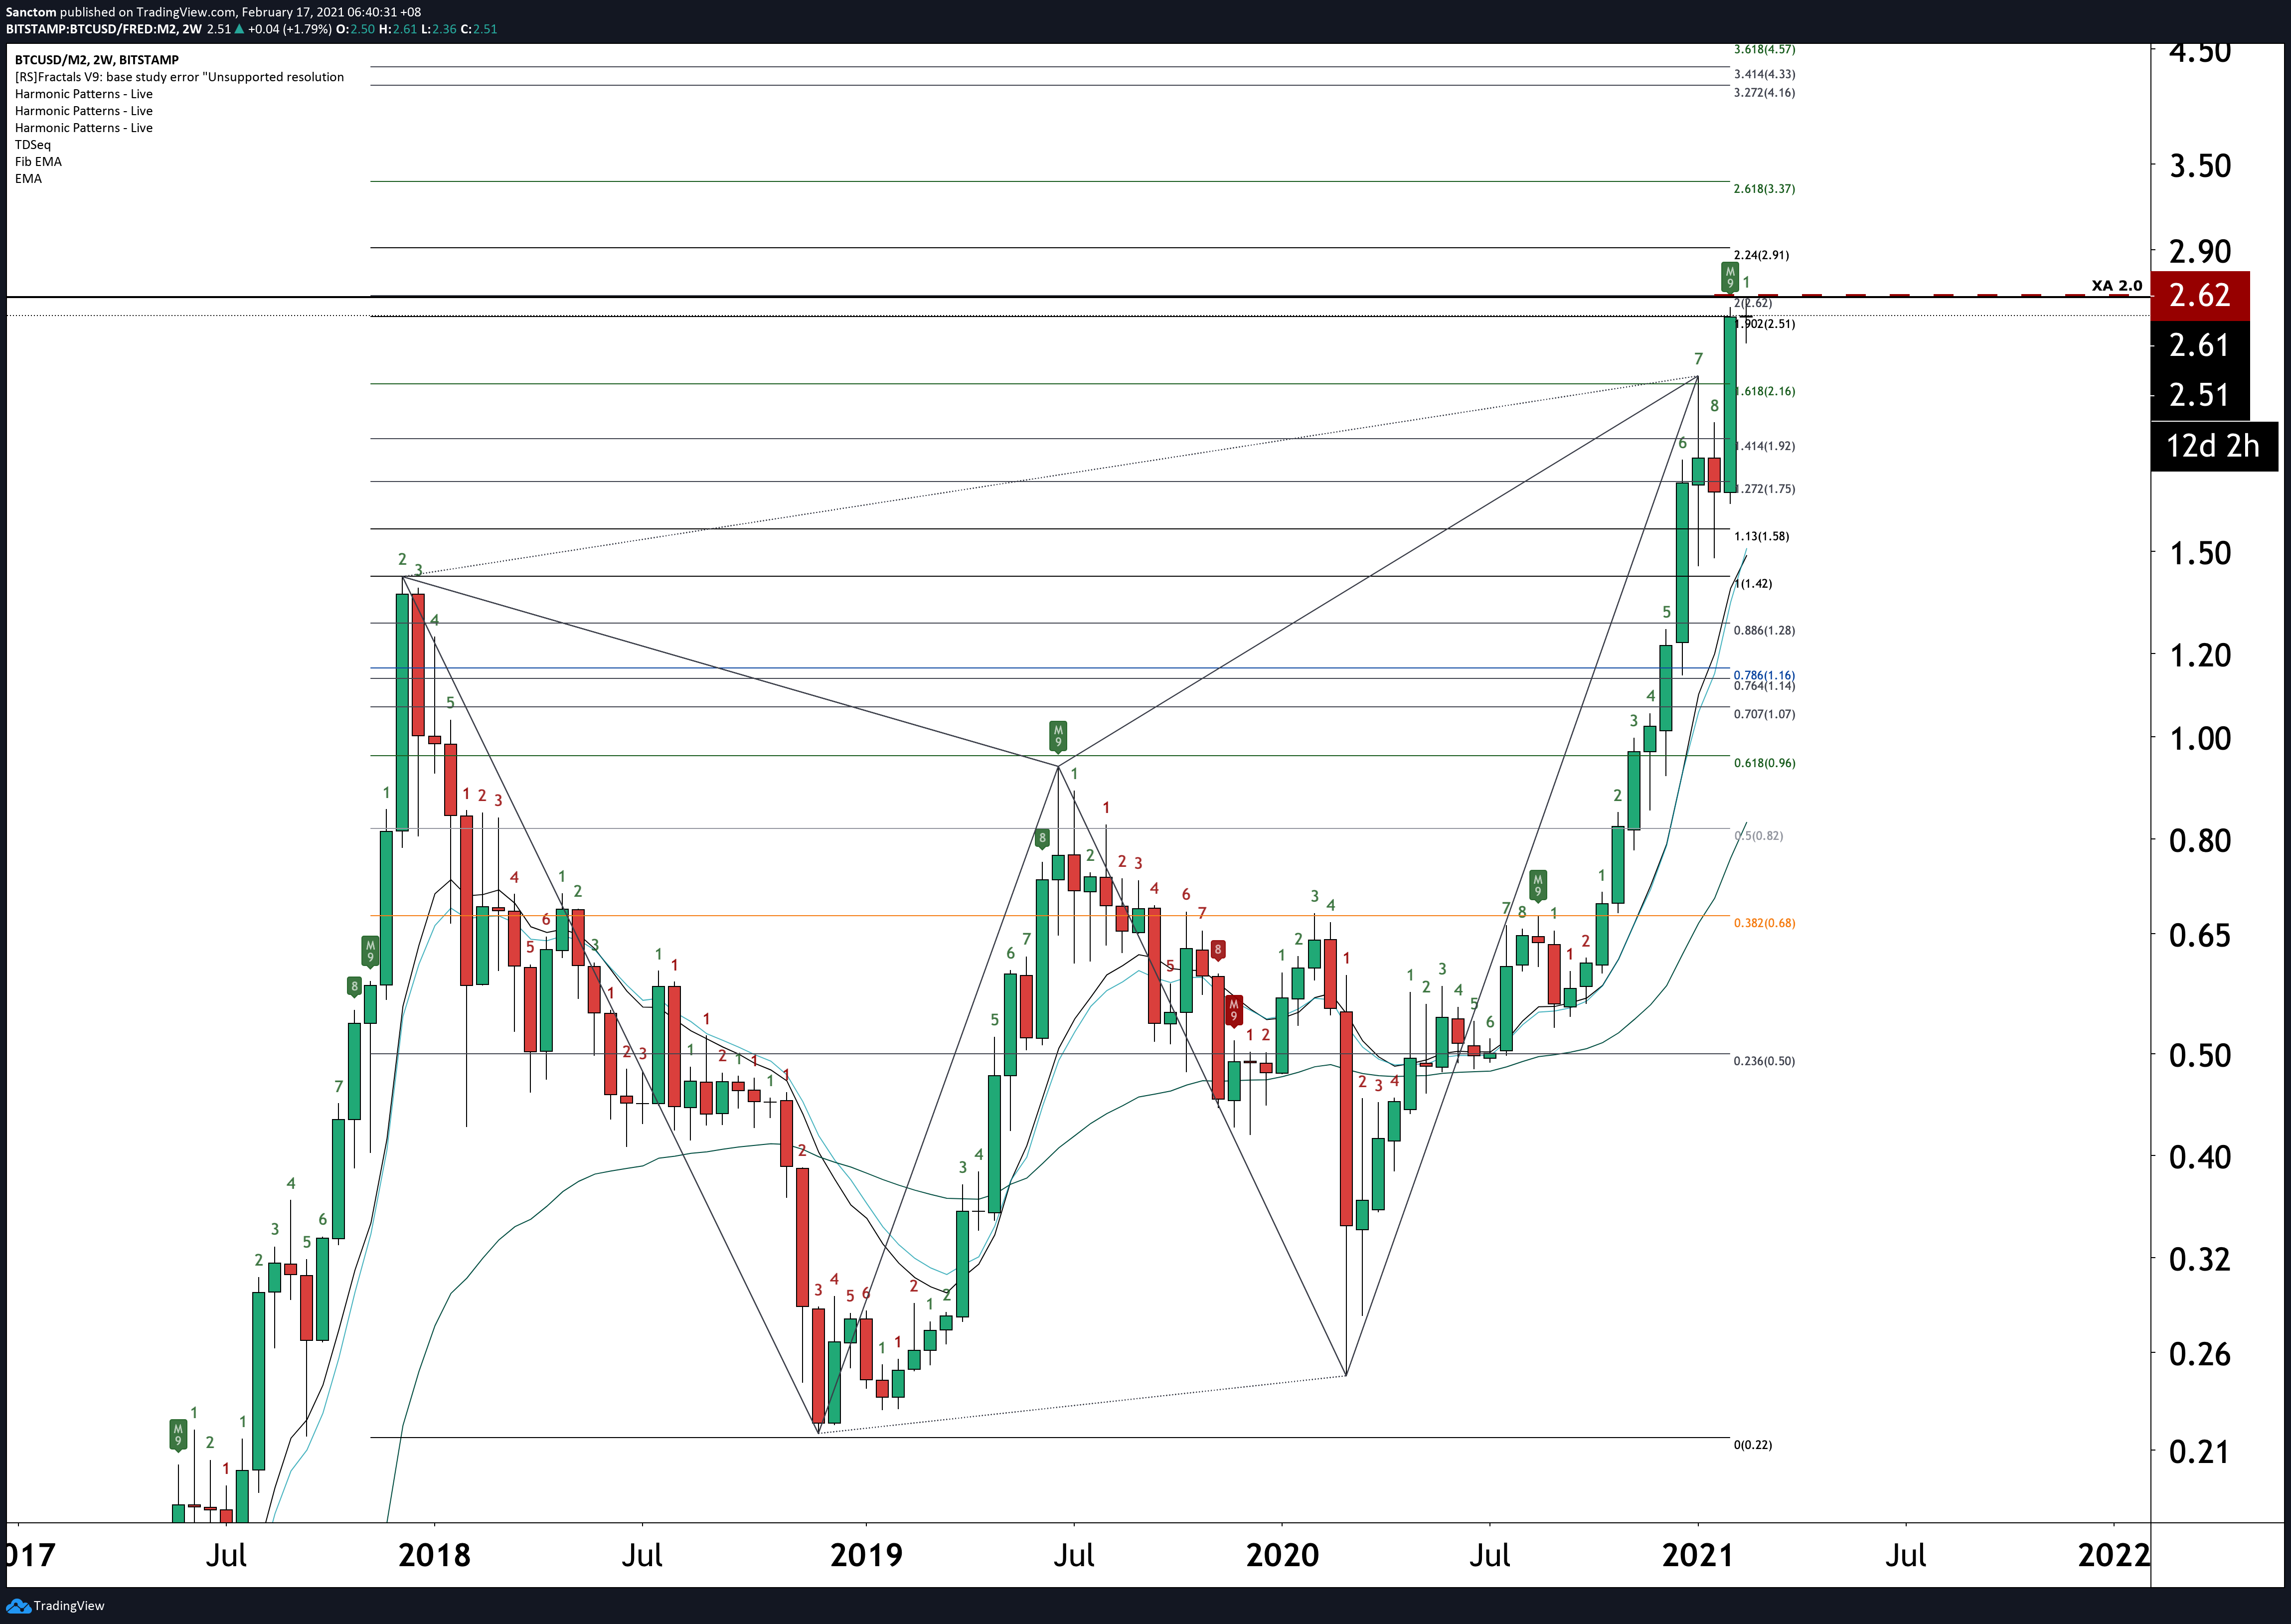The width and height of the screenshot is (2291, 1624).
Task: Select the 0.886(1.28) Fibonacci label
Action: tap(1764, 631)
